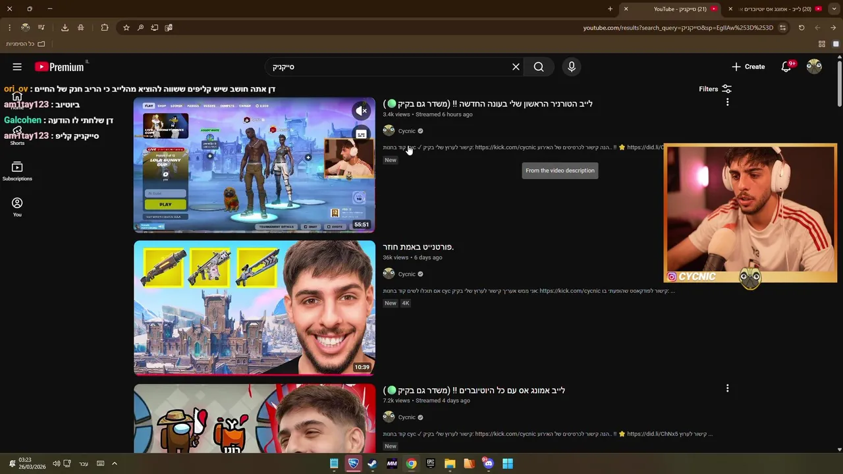Viewport: 843px width, 474px height.
Task: Open the tab groups grid icon
Action: 822,44
